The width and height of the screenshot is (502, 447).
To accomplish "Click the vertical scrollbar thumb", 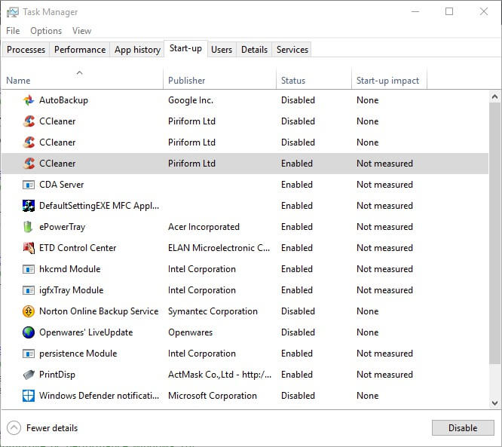I will pos(494,233).
